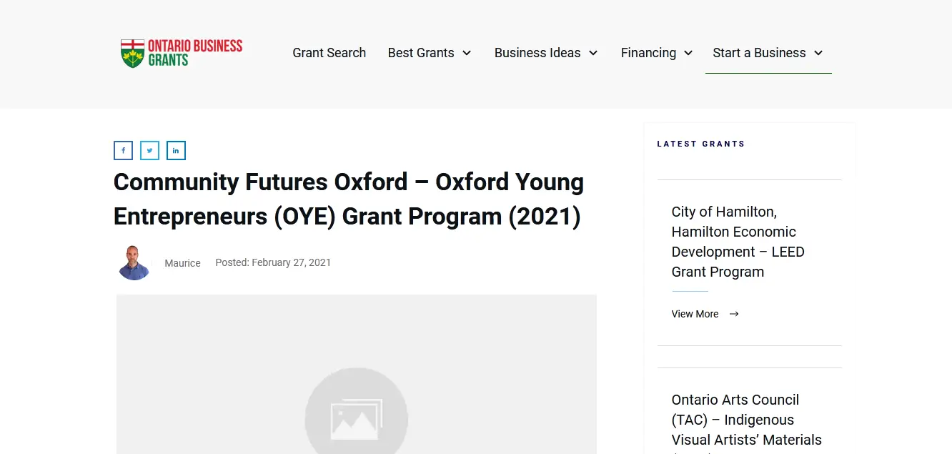952x454 pixels.
Task: Open the Ontario Arts Council grant link
Action: [x=746, y=420]
